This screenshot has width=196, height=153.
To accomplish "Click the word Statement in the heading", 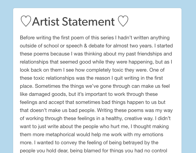I will (x=88, y=22).
